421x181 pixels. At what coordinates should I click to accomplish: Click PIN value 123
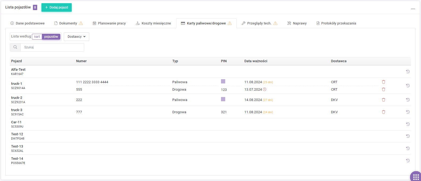[224, 90]
